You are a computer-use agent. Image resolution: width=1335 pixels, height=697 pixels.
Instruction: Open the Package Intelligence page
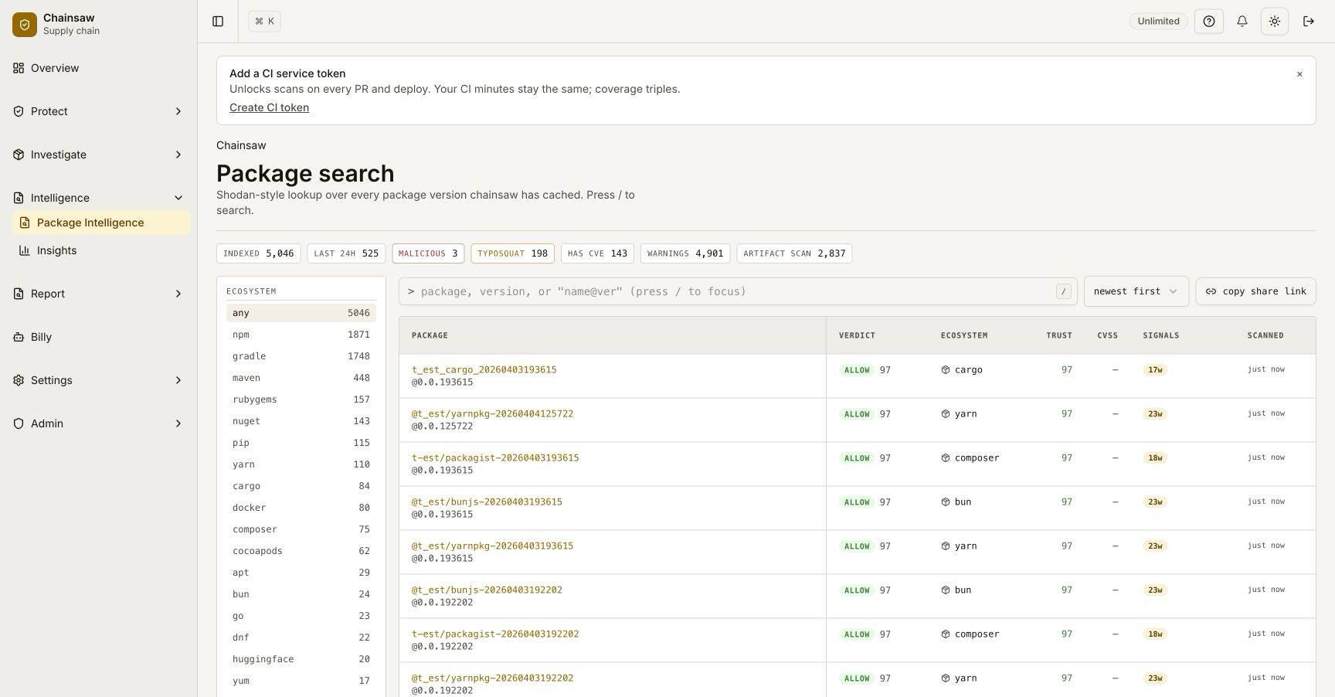[x=102, y=223]
